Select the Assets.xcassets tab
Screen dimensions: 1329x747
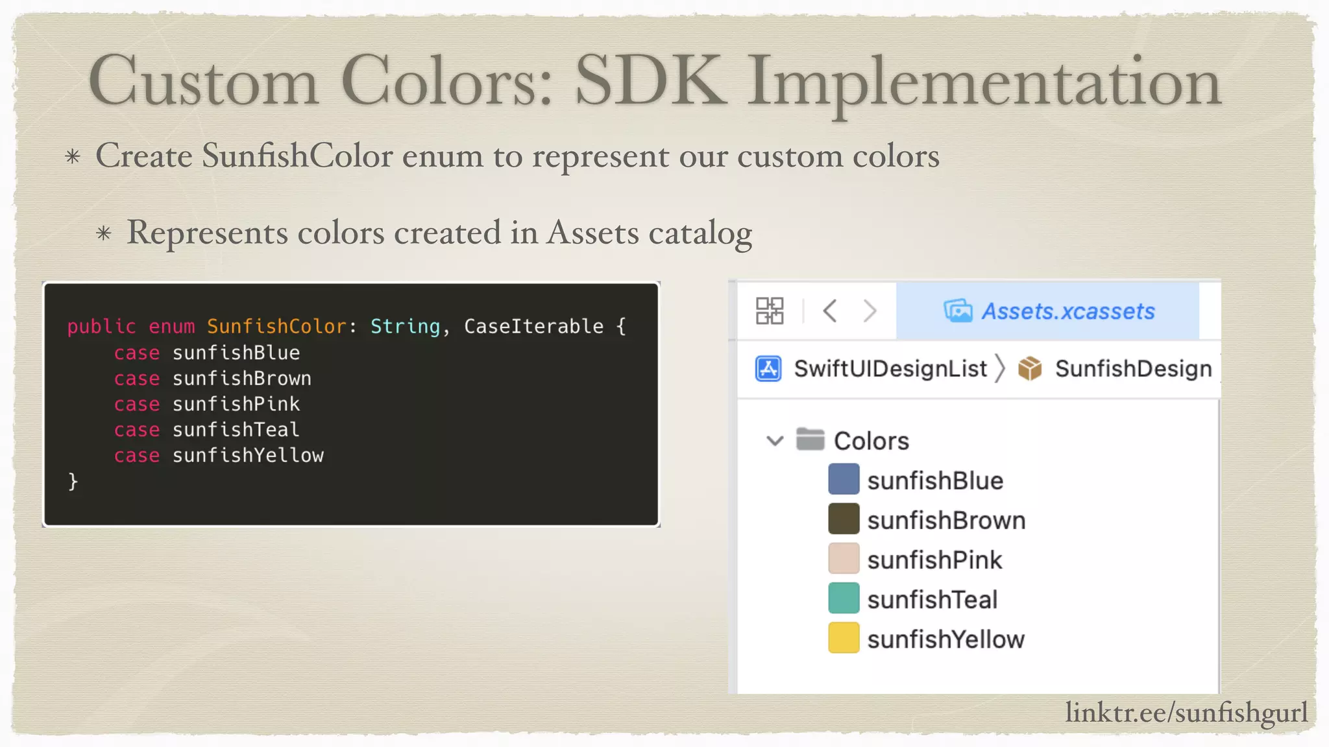[1047, 311]
